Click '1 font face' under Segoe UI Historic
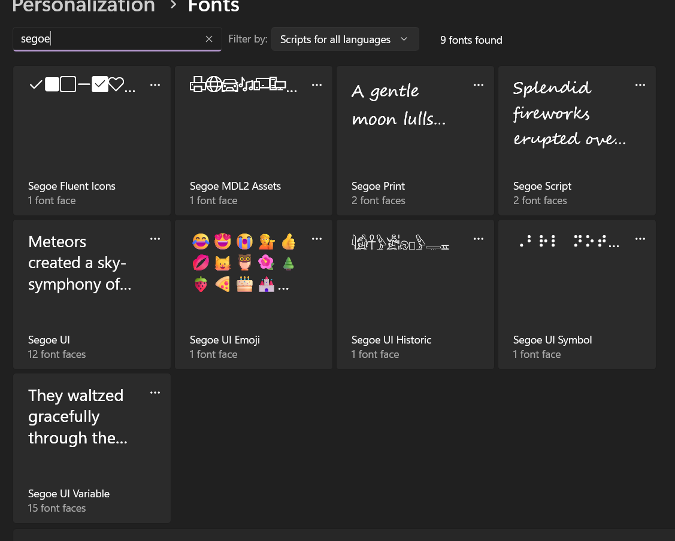Screen dimensions: 675x541 tap(375, 354)
